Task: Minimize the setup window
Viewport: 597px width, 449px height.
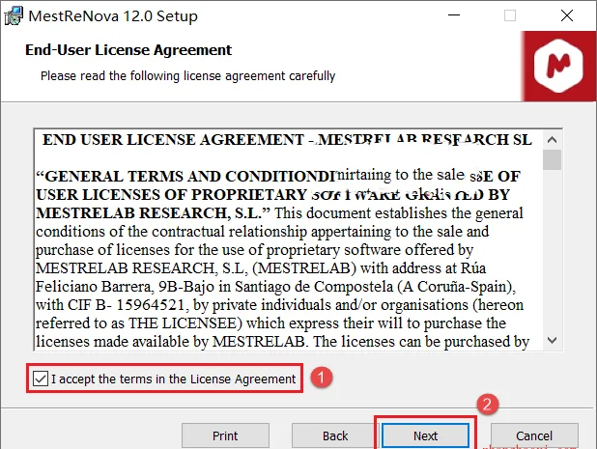Action: [x=454, y=15]
